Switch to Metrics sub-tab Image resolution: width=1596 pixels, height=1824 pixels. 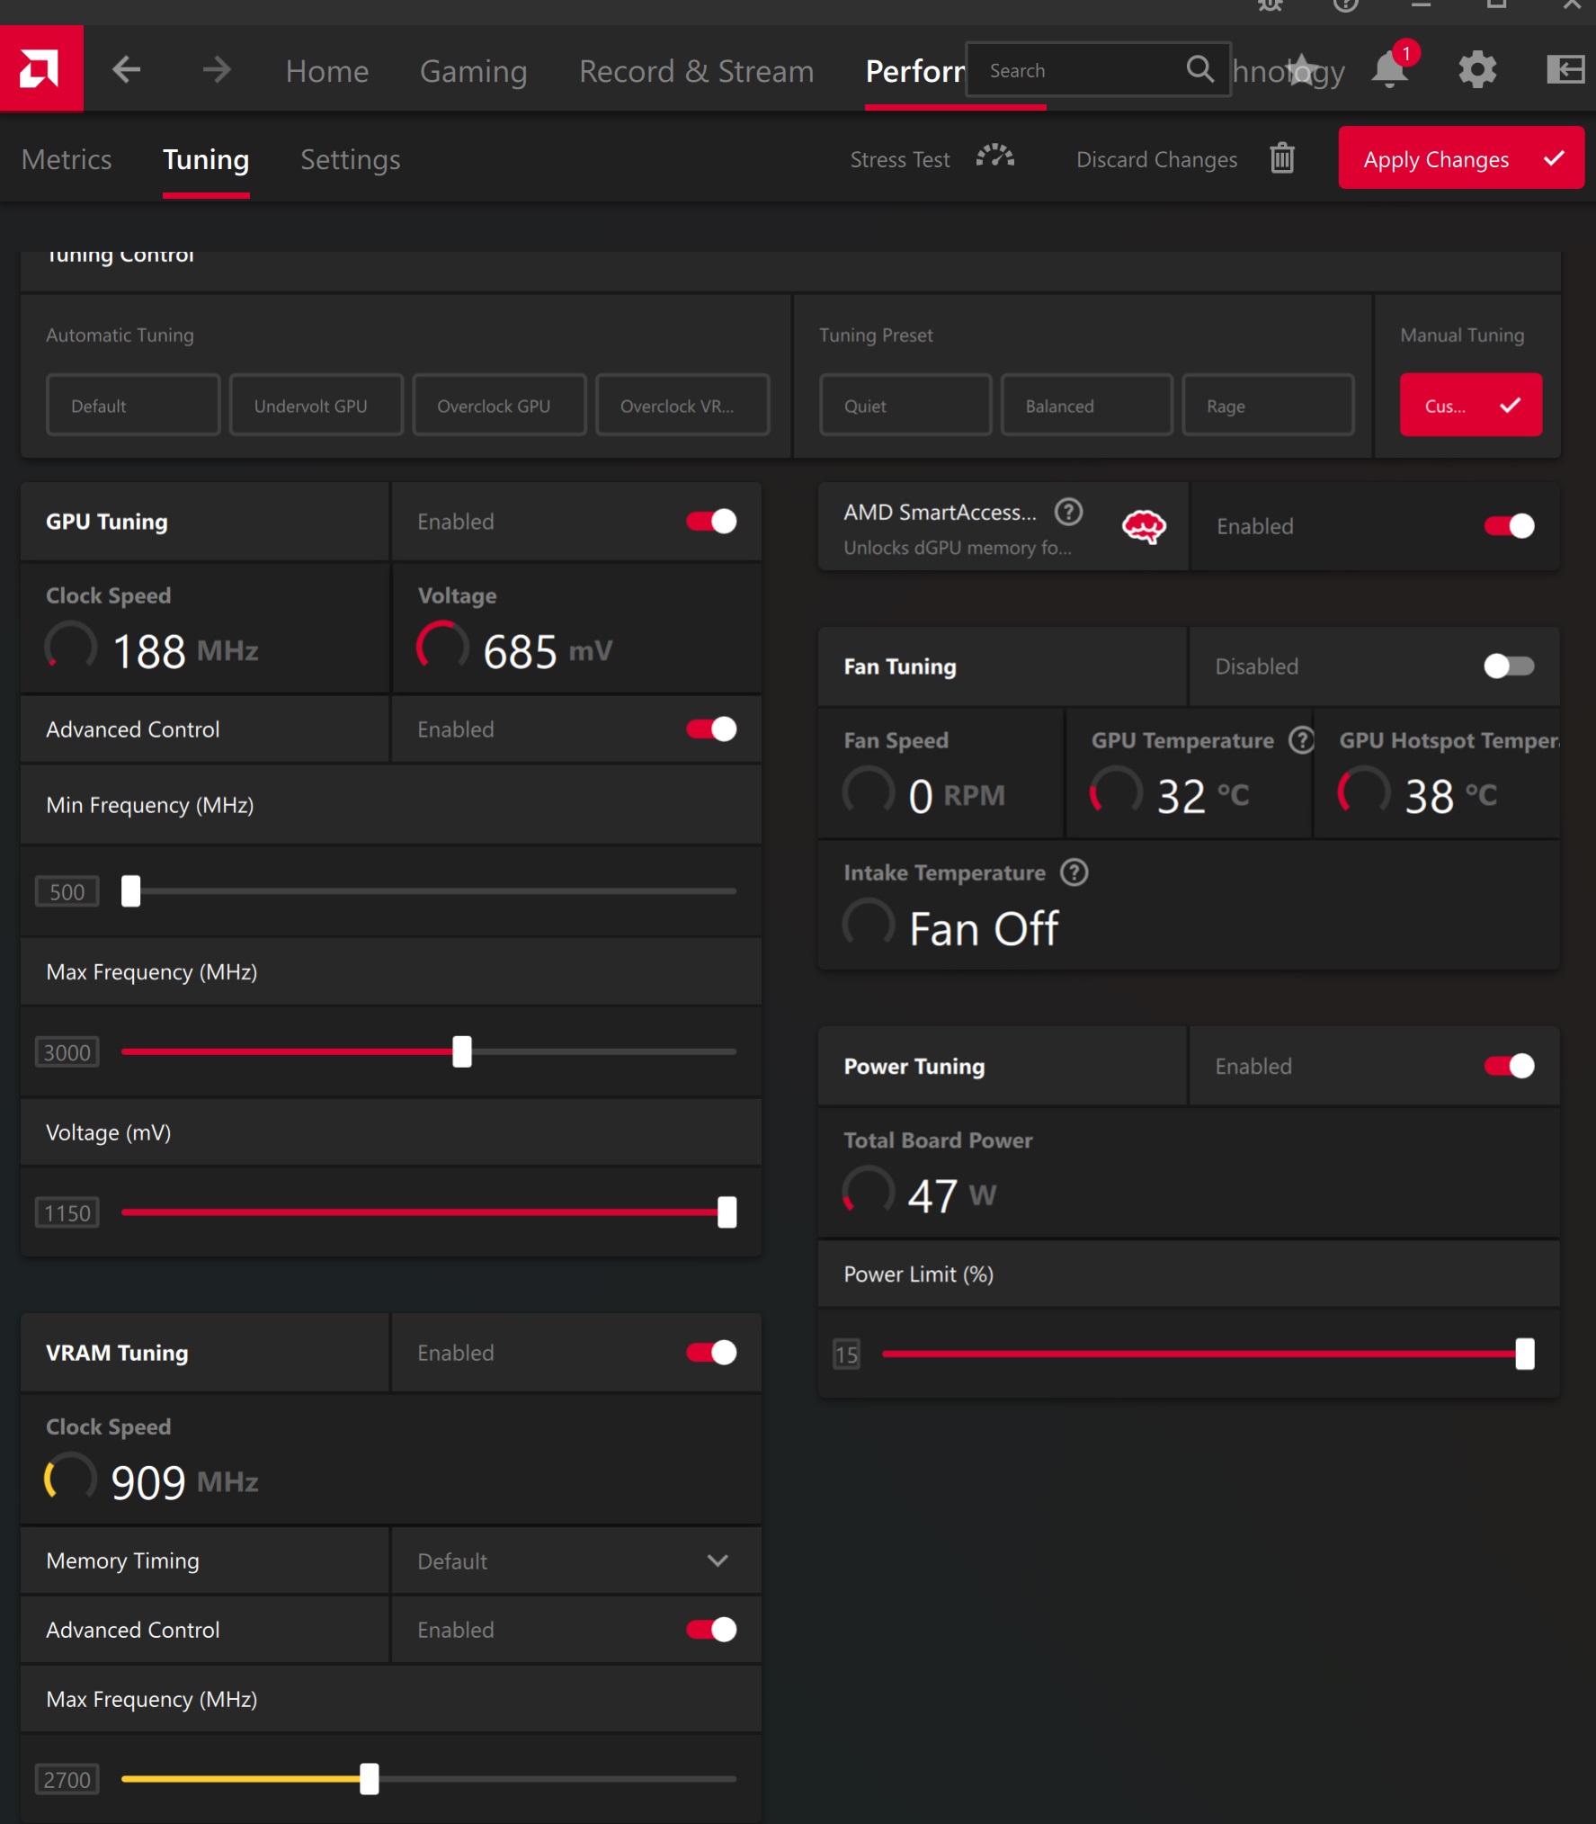[x=67, y=159]
